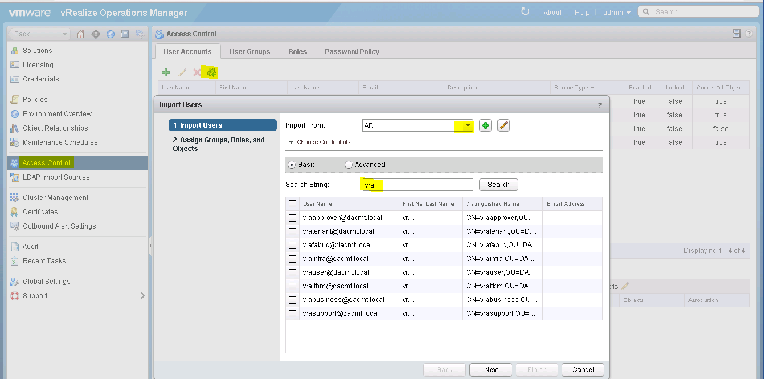Click the Licensing icon in sidebar
Viewport: 764px width, 379px height.
(x=15, y=65)
